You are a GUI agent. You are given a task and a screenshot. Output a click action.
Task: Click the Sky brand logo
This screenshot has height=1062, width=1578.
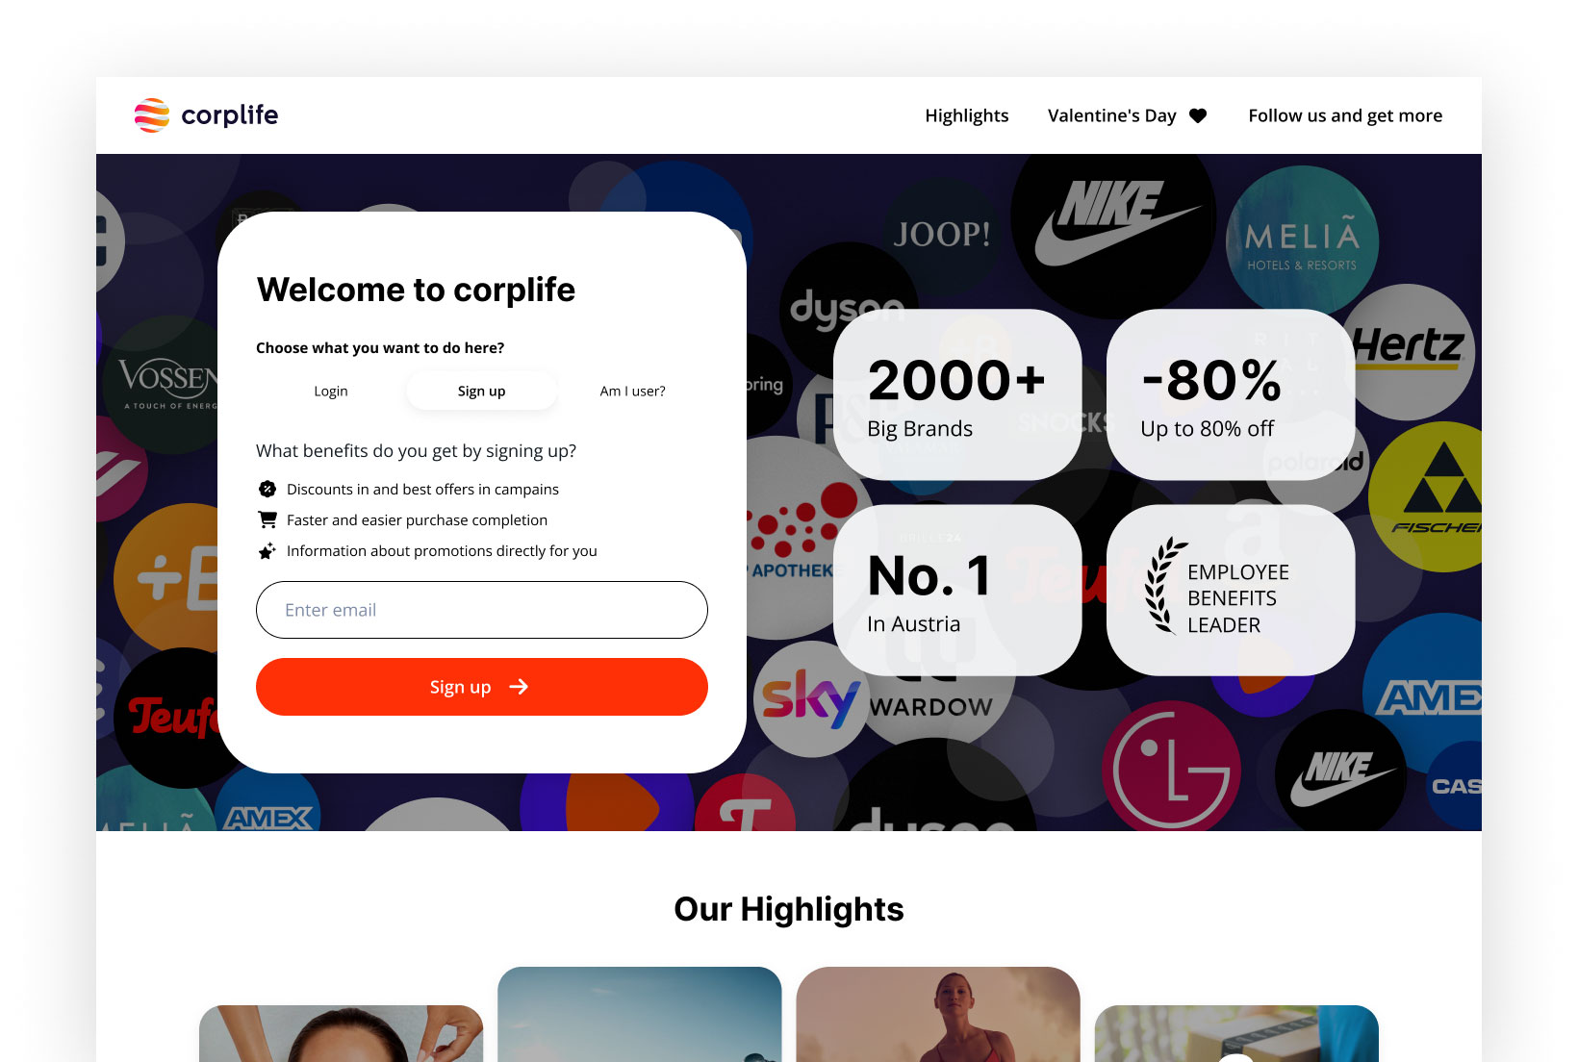coord(811,699)
